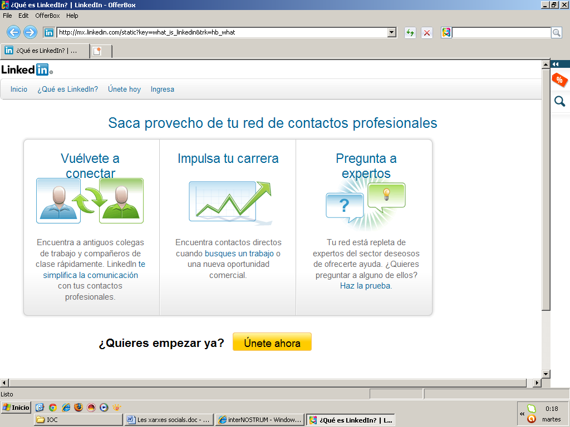Click the browser forward arrow button
This screenshot has width=570, height=427.
click(30, 32)
